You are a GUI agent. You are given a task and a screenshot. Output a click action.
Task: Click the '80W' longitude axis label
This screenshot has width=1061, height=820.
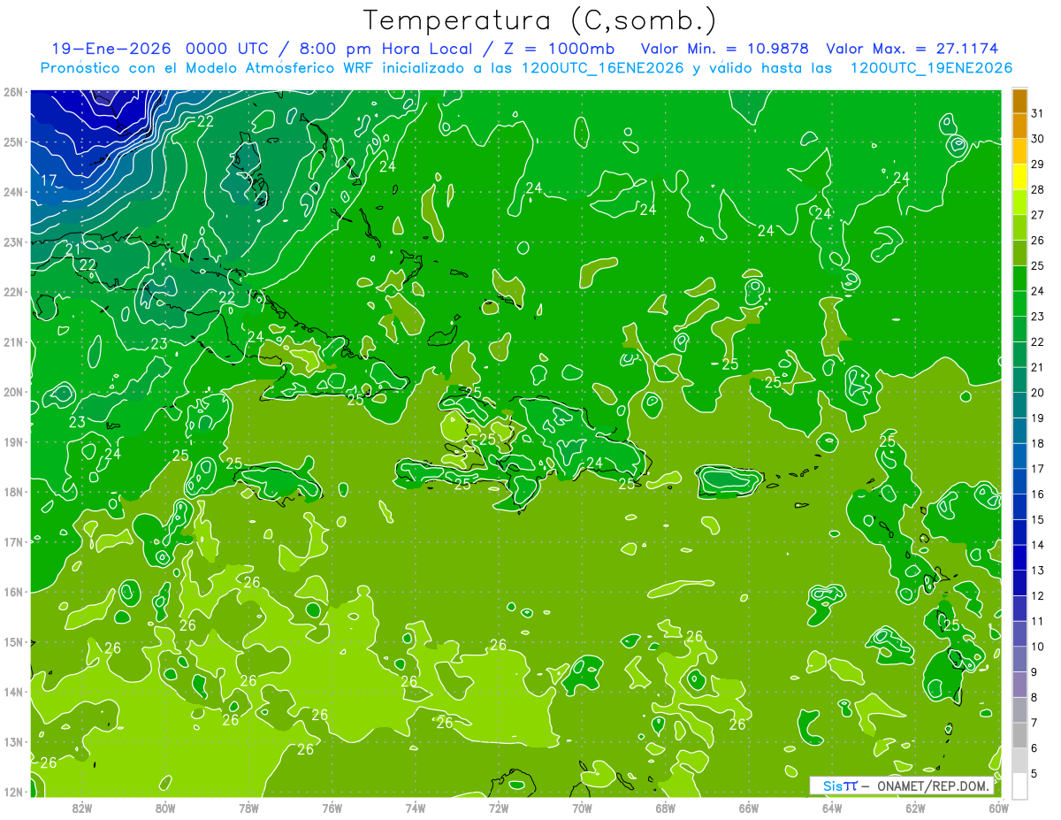(164, 808)
